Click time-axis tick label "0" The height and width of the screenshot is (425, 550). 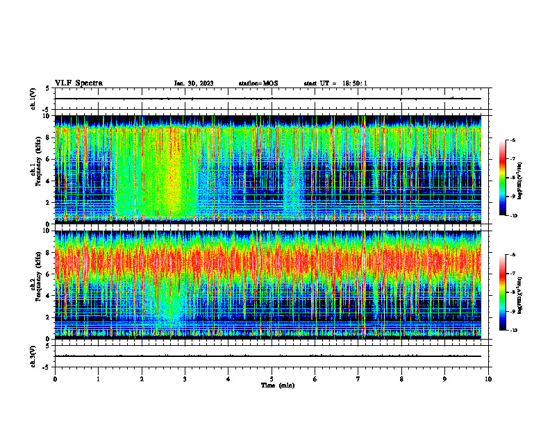pos(55,379)
